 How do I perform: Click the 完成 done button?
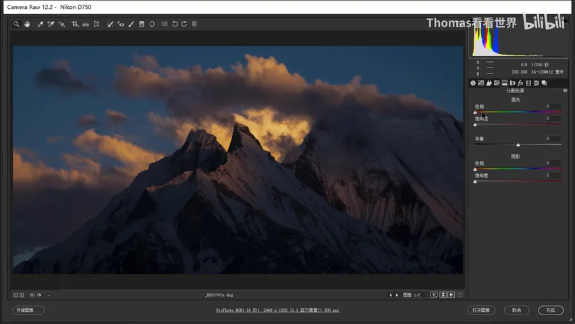[x=551, y=310]
